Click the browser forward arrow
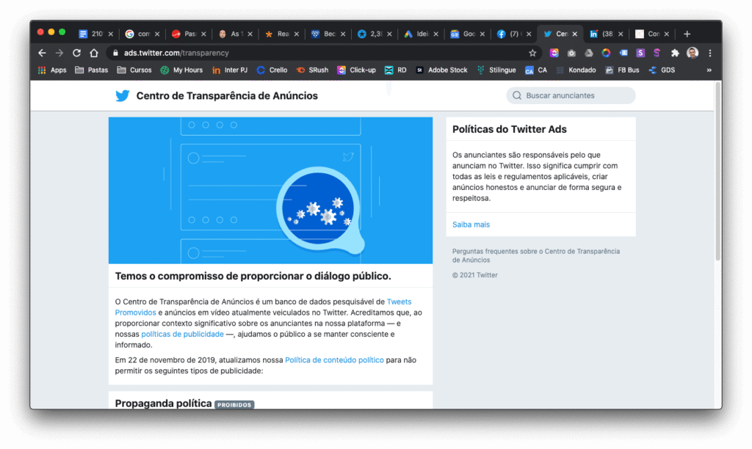This screenshot has width=752, height=449. click(x=59, y=53)
